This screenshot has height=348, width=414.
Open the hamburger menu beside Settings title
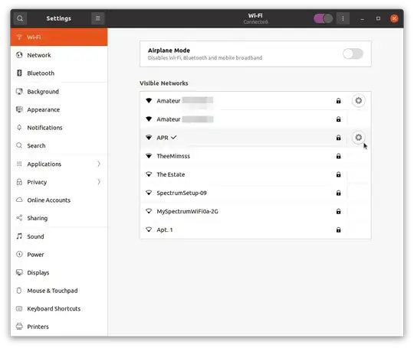tap(97, 18)
